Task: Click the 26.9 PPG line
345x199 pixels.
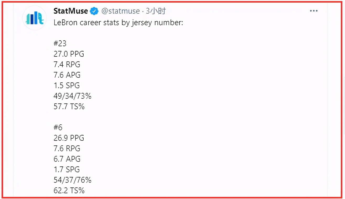Action: coord(69,138)
